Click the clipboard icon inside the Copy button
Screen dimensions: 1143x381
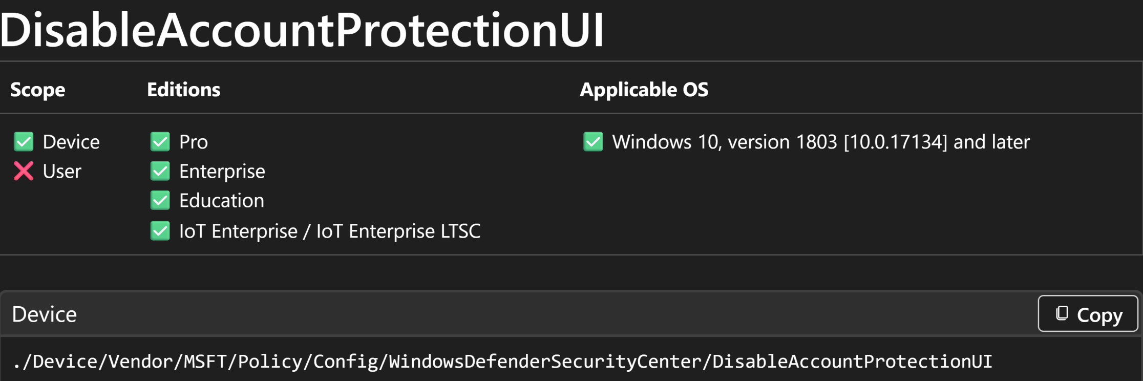point(1062,313)
